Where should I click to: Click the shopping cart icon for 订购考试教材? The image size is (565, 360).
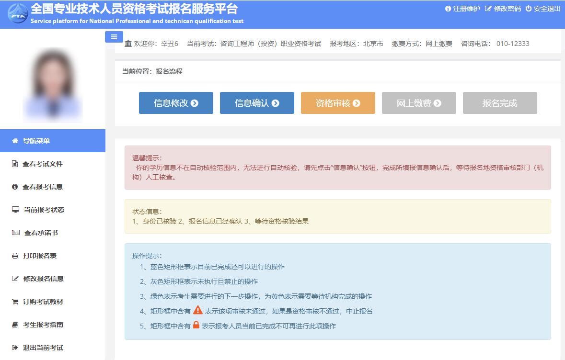(x=15, y=302)
